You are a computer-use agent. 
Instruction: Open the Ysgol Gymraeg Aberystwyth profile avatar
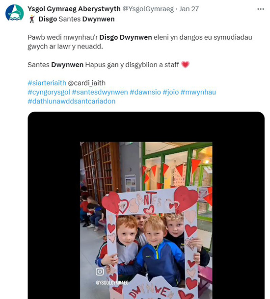(15, 13)
